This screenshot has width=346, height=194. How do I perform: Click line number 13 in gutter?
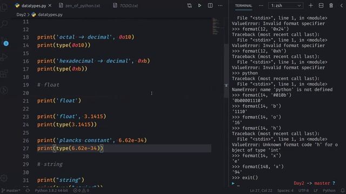(26, 37)
